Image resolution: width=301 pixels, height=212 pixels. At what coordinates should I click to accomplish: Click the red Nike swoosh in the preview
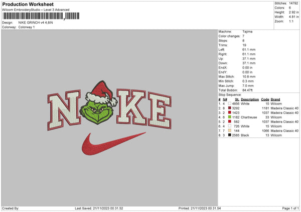(x=114, y=143)
